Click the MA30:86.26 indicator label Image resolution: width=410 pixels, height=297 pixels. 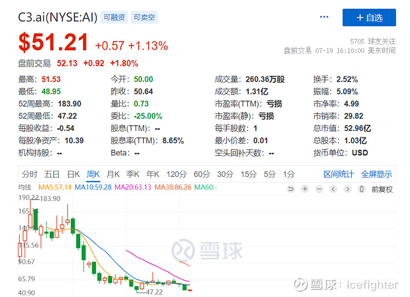click(173, 187)
